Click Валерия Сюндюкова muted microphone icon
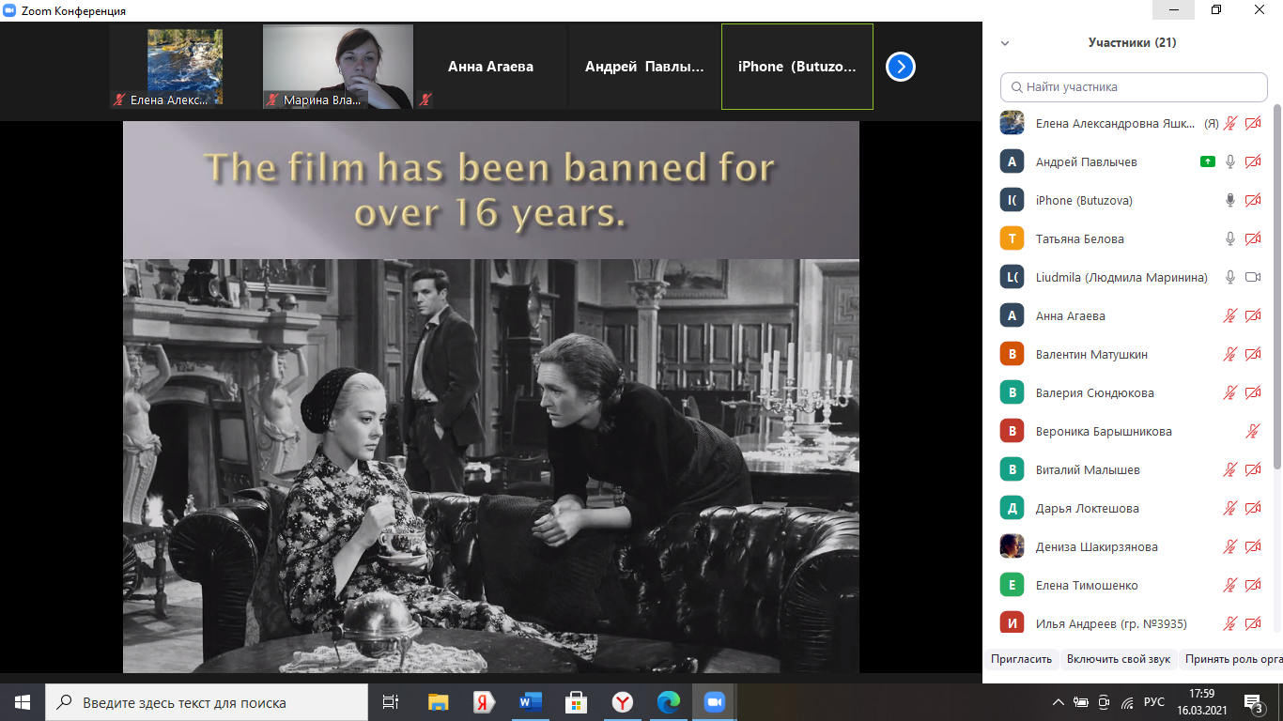The image size is (1283, 721). click(x=1230, y=392)
